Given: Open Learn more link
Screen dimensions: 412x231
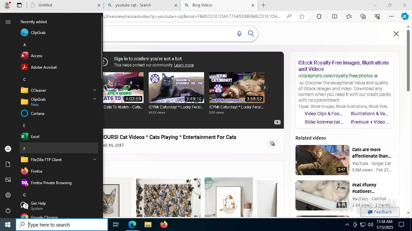Looking at the screenshot, I should tap(184, 65).
